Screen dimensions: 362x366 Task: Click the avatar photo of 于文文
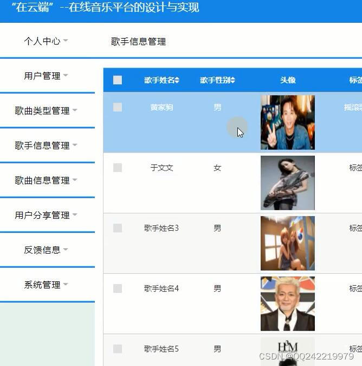pos(288,183)
